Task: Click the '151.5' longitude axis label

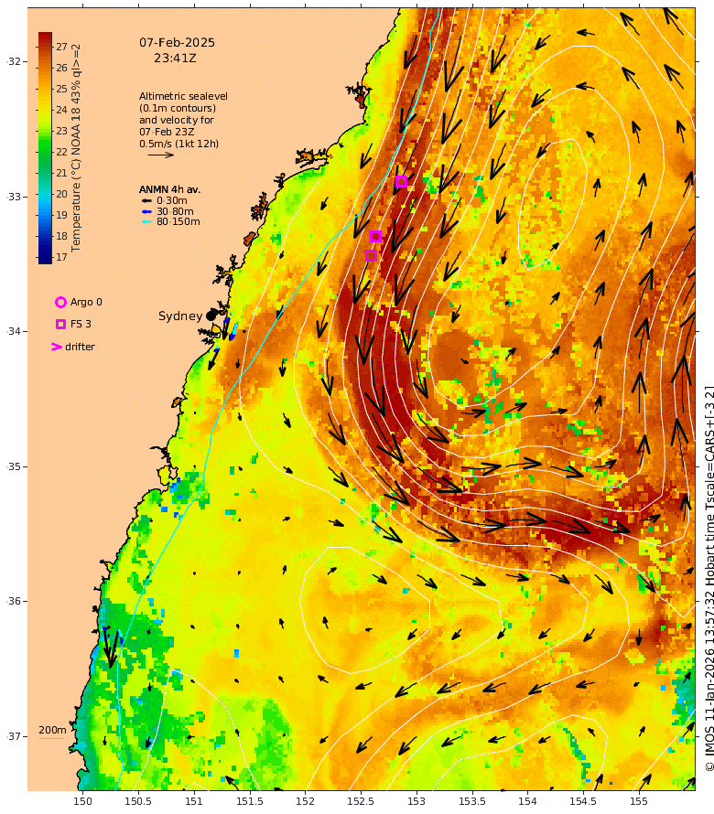Action: [249, 801]
